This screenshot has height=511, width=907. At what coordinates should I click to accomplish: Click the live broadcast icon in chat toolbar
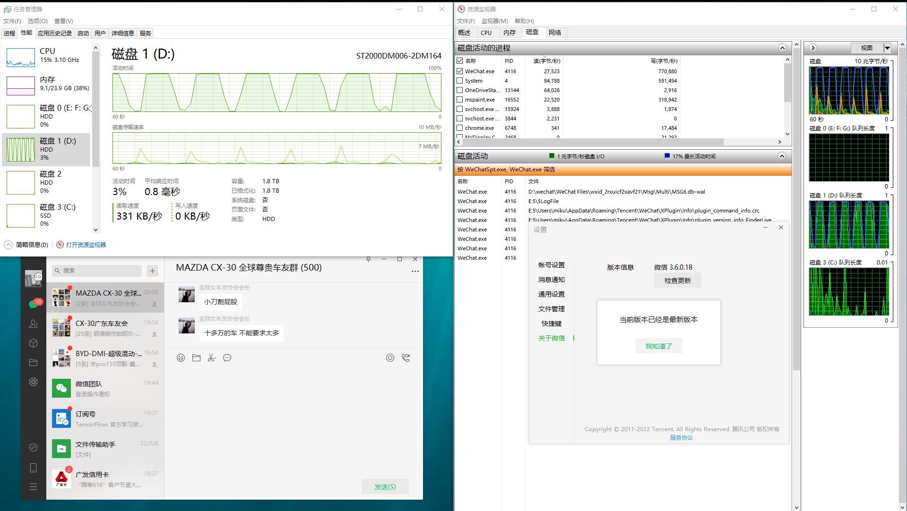click(x=390, y=358)
